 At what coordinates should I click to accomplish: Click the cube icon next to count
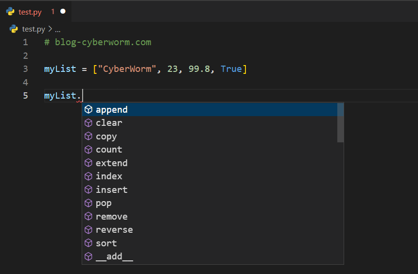88,150
